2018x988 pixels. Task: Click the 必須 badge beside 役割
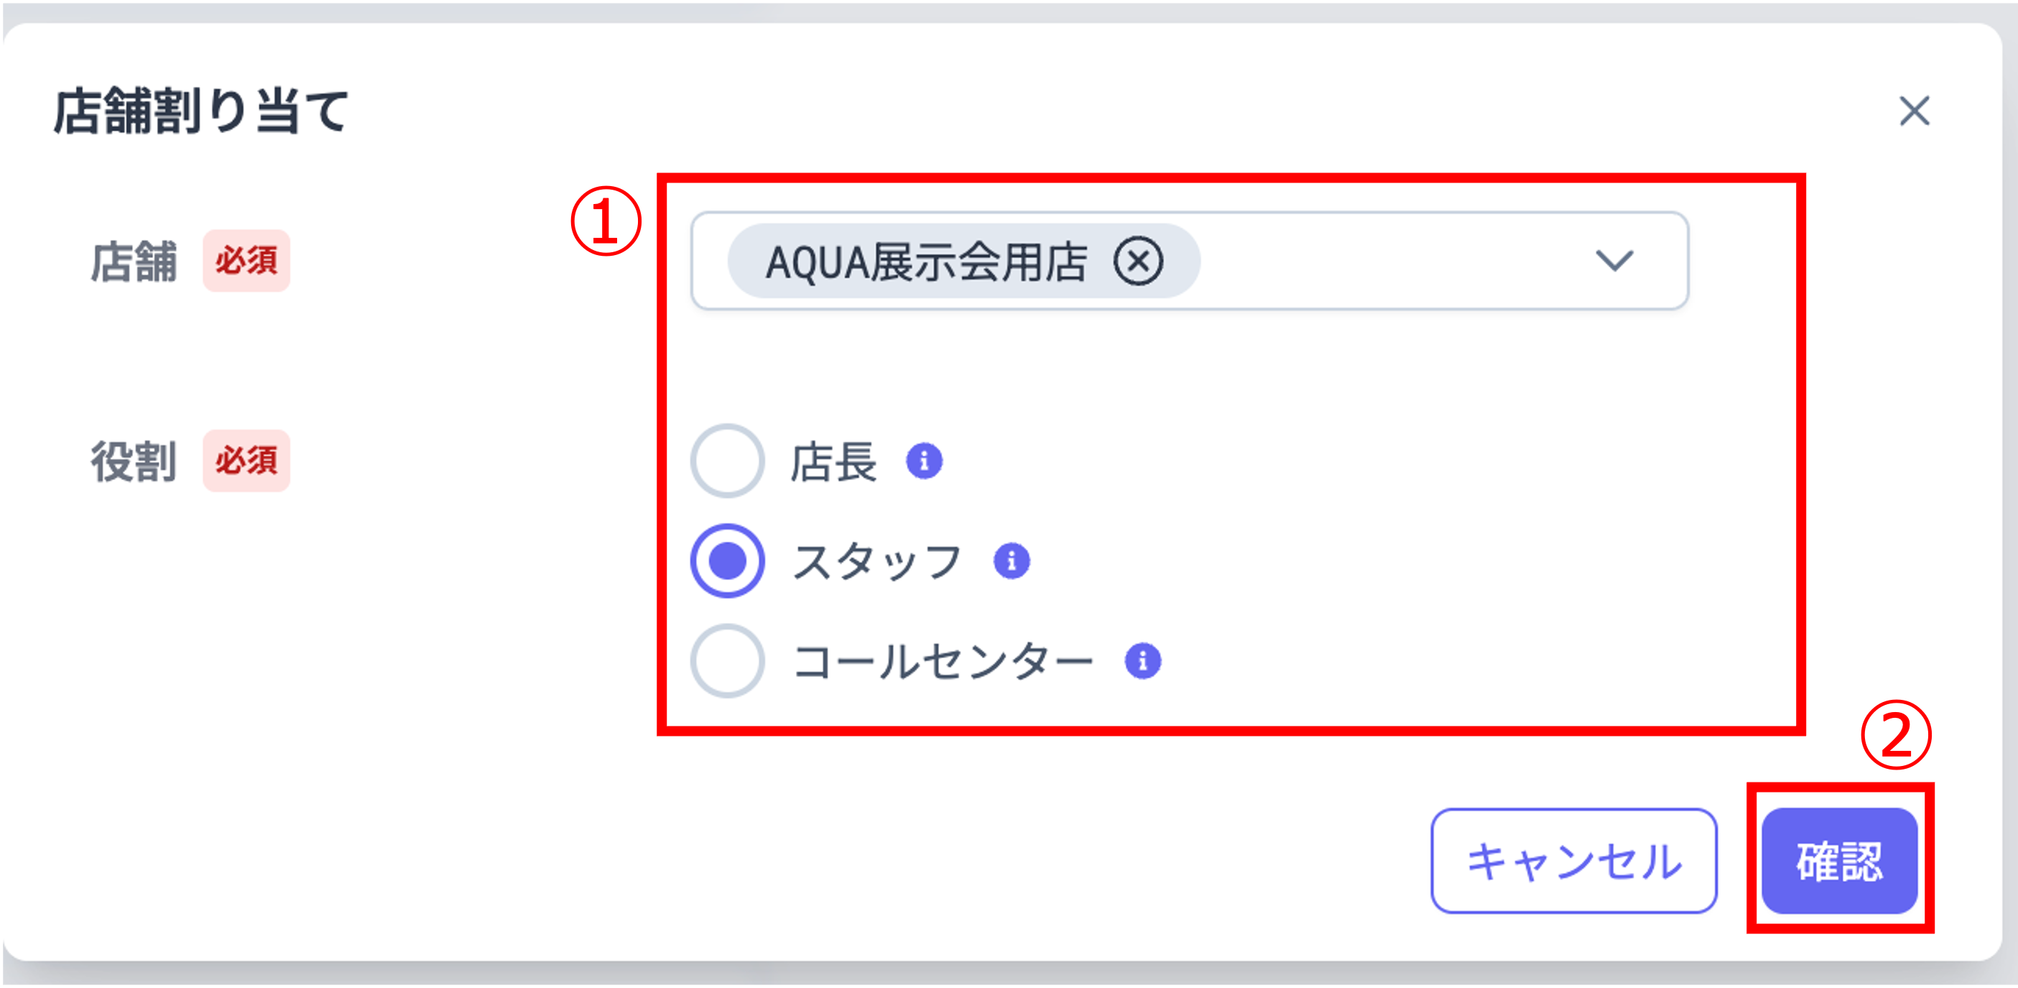click(x=246, y=462)
